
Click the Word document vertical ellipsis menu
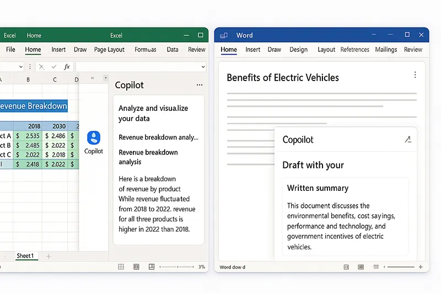point(415,75)
